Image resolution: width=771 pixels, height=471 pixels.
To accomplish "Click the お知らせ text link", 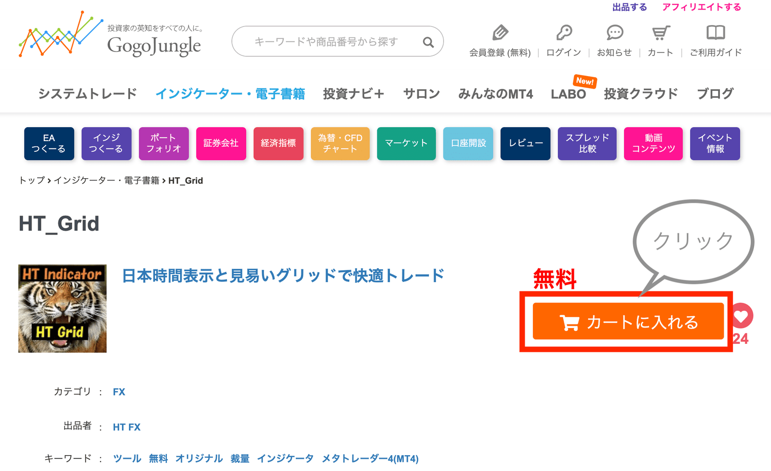I will tap(614, 52).
